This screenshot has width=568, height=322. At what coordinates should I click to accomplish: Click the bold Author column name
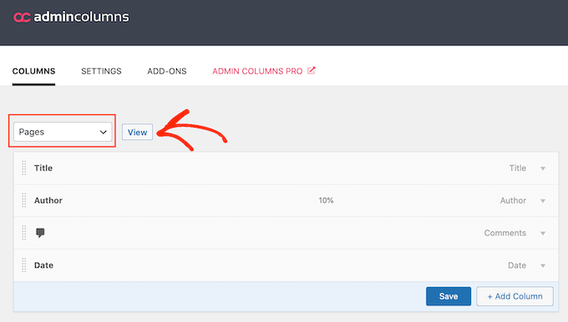(x=48, y=200)
